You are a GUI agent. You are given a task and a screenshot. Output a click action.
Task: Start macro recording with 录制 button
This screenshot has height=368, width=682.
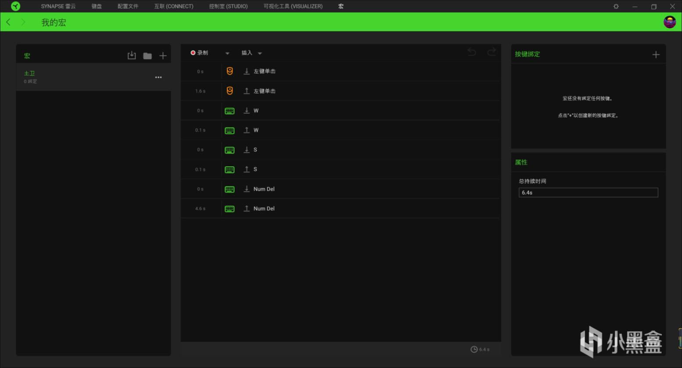pyautogui.click(x=200, y=53)
